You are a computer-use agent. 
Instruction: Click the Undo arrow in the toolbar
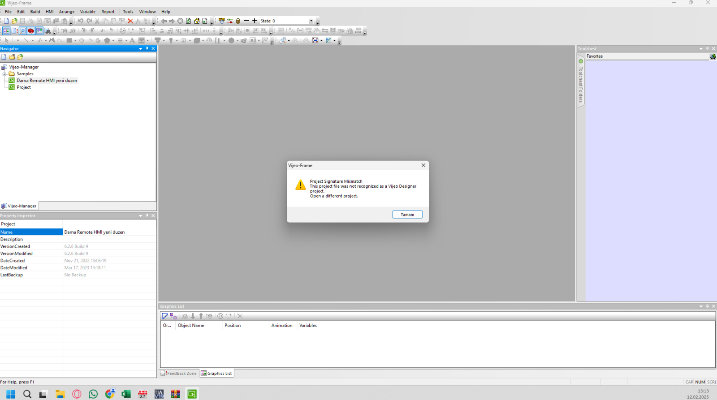pyautogui.click(x=81, y=21)
